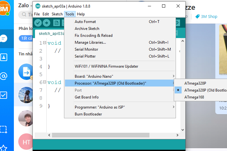This screenshot has height=151, width=227.
Task: Choose Fix Encoding & Reload
Action: point(120,36)
